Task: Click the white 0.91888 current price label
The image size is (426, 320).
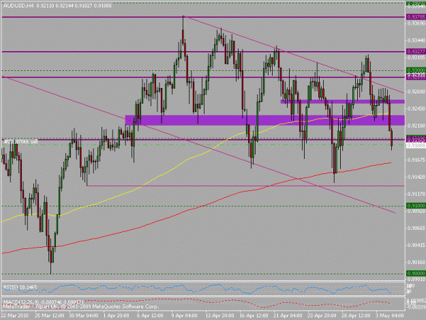Action: click(416, 146)
